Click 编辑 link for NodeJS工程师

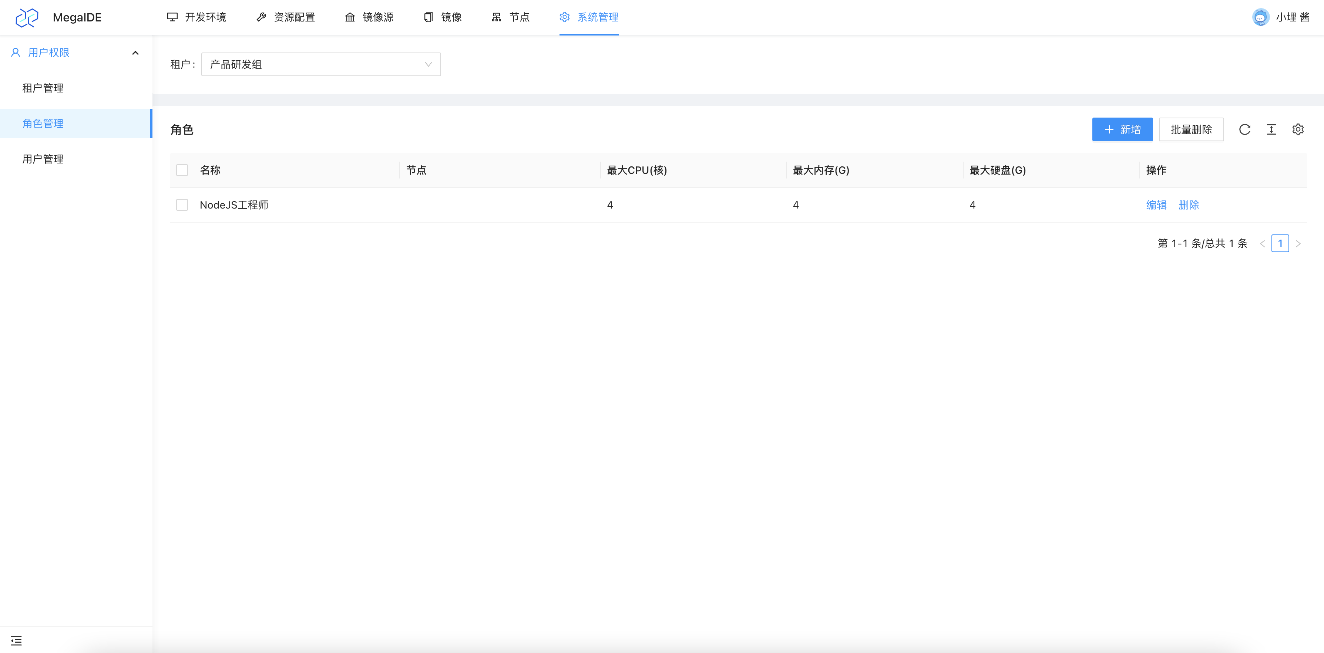tap(1156, 205)
